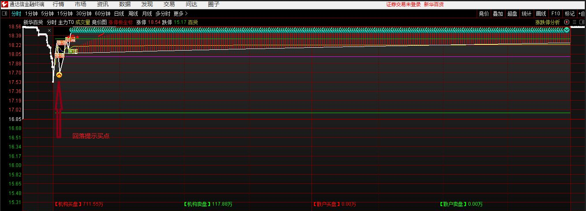Open the F10 company info button
Viewport: 586px width, 211px height.
[556, 14]
